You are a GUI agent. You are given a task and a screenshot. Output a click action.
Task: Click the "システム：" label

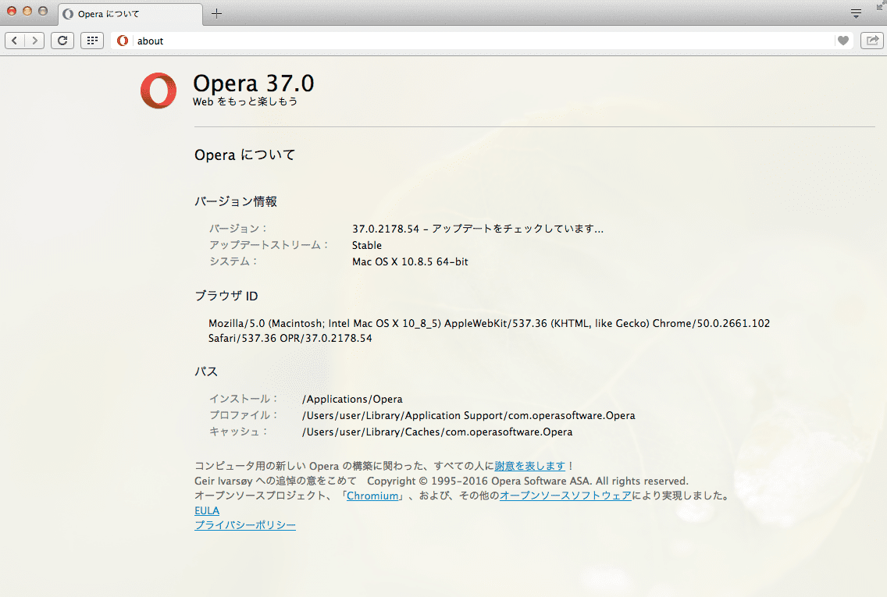point(233,261)
